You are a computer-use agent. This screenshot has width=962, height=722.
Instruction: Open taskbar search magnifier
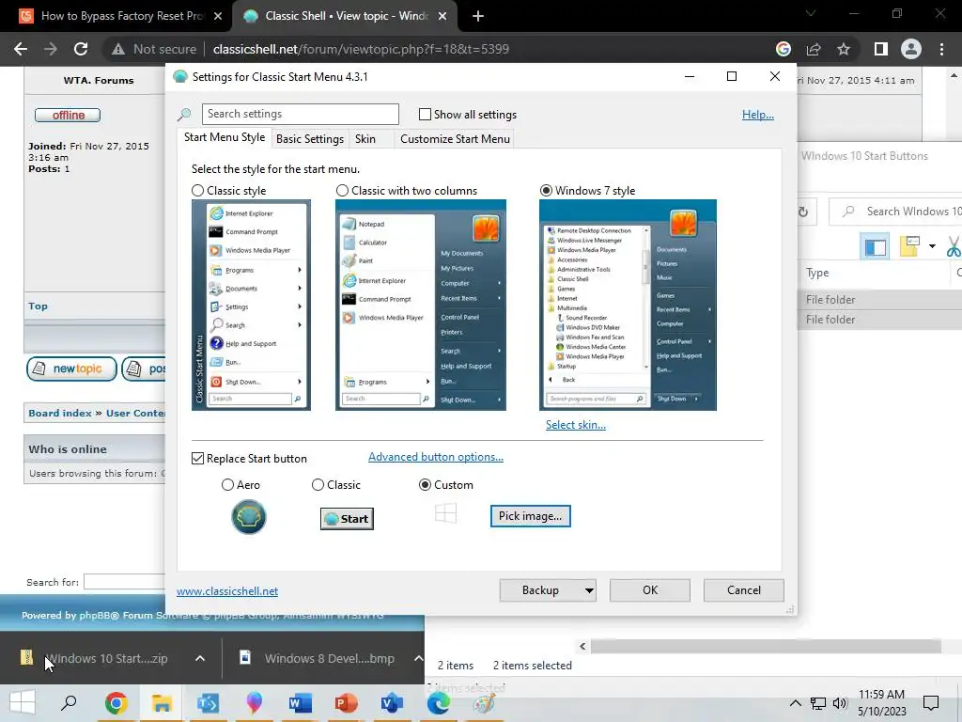click(69, 703)
